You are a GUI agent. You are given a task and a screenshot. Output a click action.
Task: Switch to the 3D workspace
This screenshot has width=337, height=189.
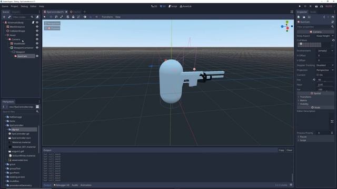click(163, 6)
